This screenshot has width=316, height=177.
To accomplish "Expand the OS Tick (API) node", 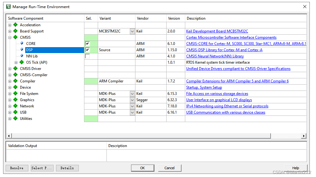I will coord(16,62).
